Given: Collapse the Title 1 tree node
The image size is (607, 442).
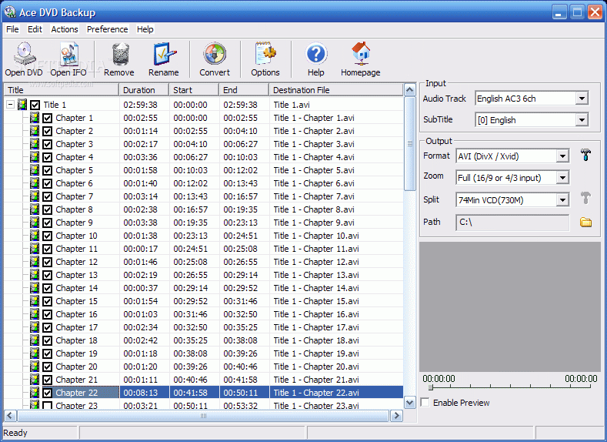Looking at the screenshot, I should point(11,105).
